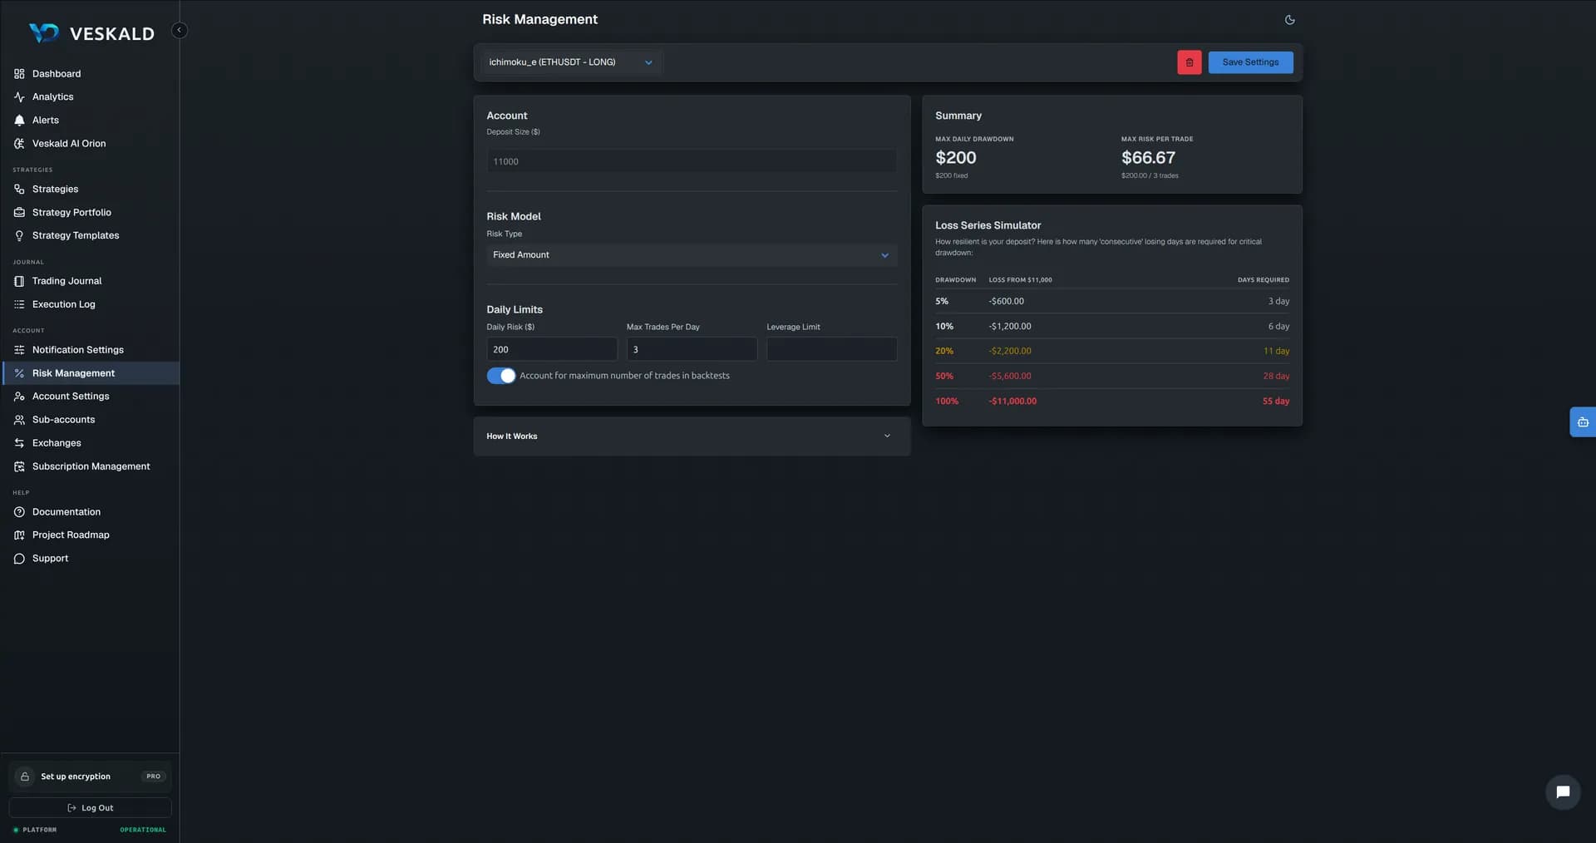Click the $66.67 max risk value
Viewport: 1596px width, 843px height.
coord(1148,158)
